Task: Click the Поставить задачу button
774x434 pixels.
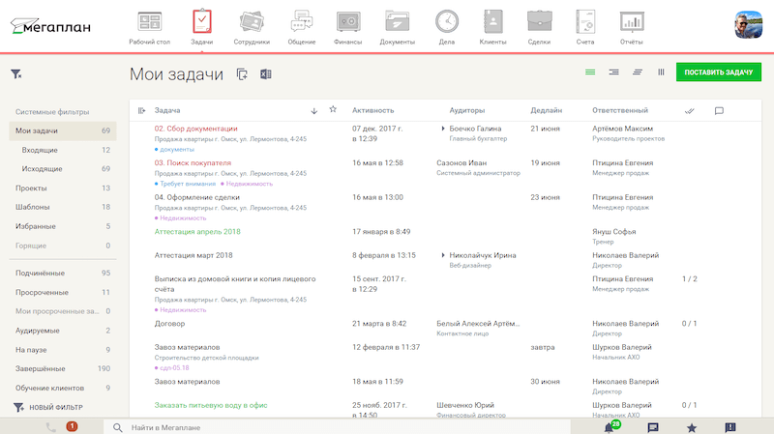Action: [x=719, y=72]
